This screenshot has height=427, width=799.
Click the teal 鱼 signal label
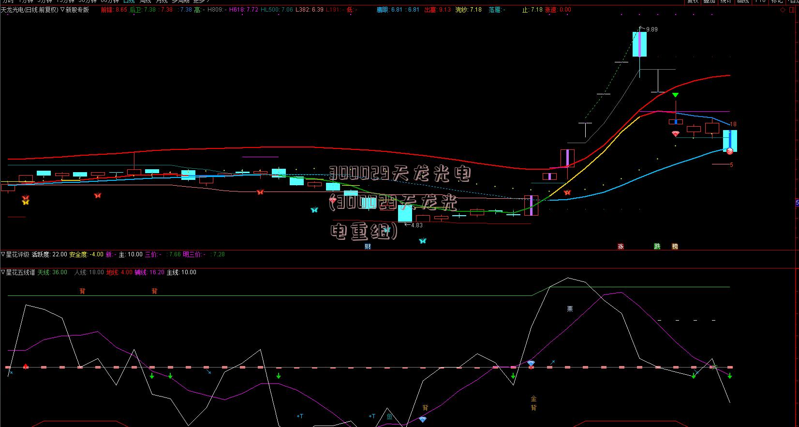tap(389, 416)
